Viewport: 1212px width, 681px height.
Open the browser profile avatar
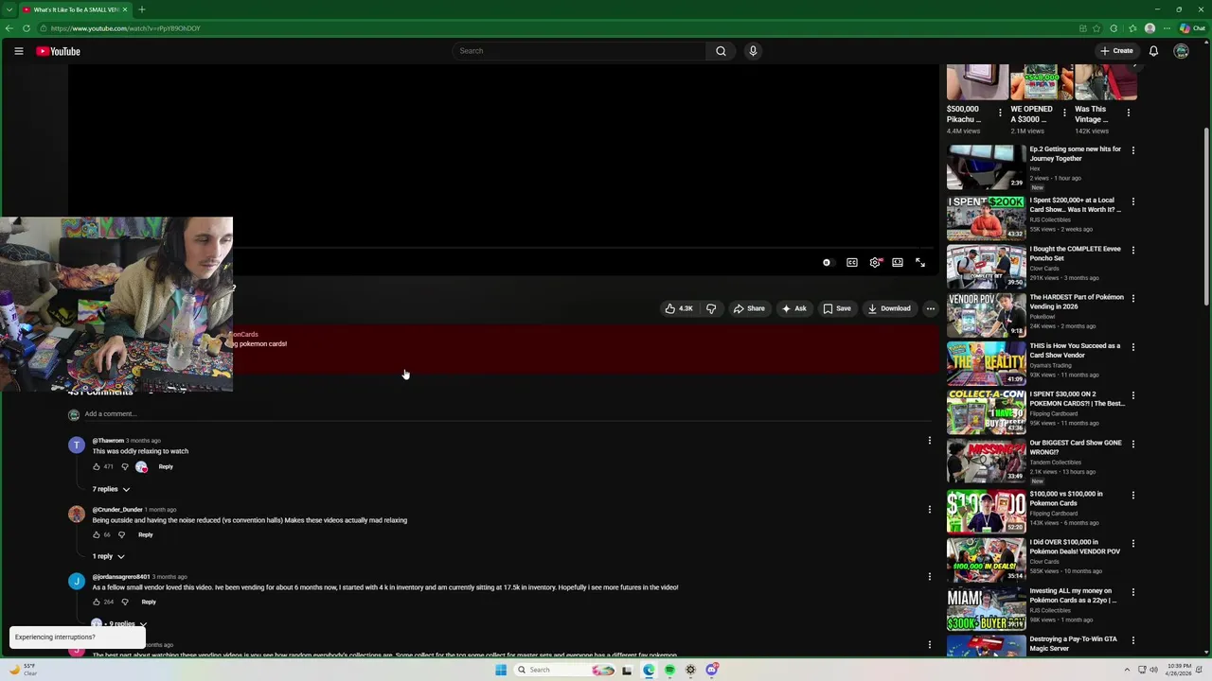click(1150, 28)
